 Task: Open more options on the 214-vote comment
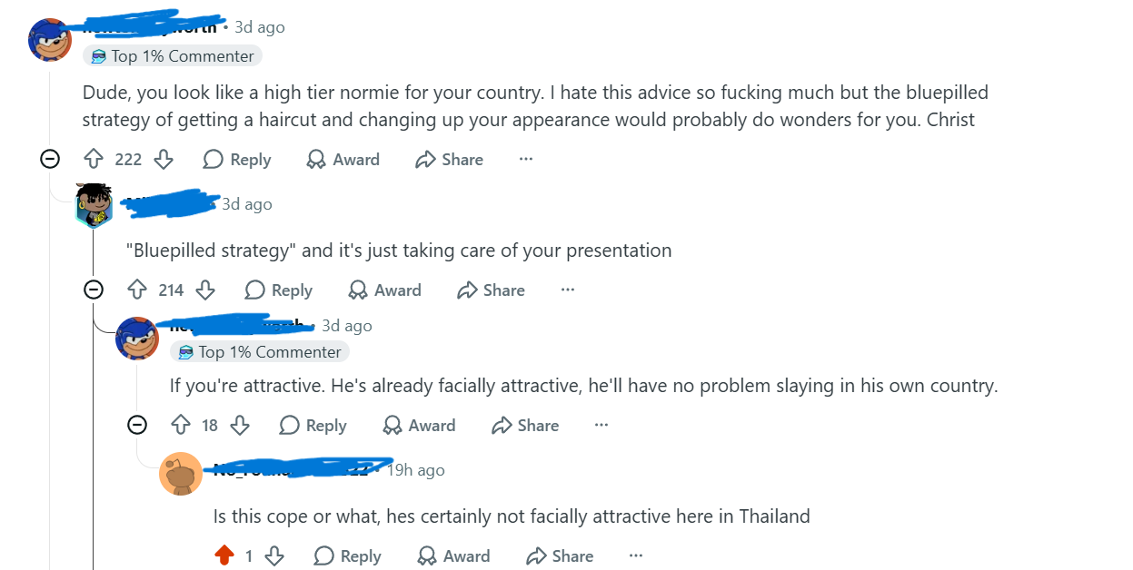click(568, 290)
